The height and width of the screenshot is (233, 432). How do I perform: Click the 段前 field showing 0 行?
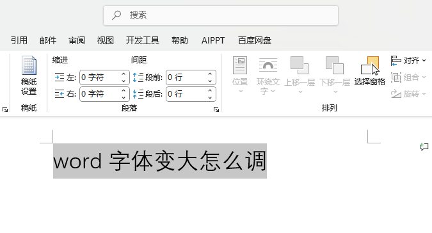(x=191, y=77)
